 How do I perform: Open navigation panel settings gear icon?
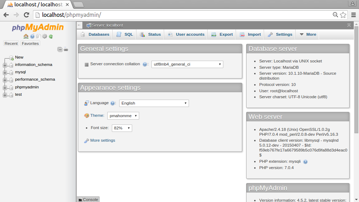(x=45, y=36)
